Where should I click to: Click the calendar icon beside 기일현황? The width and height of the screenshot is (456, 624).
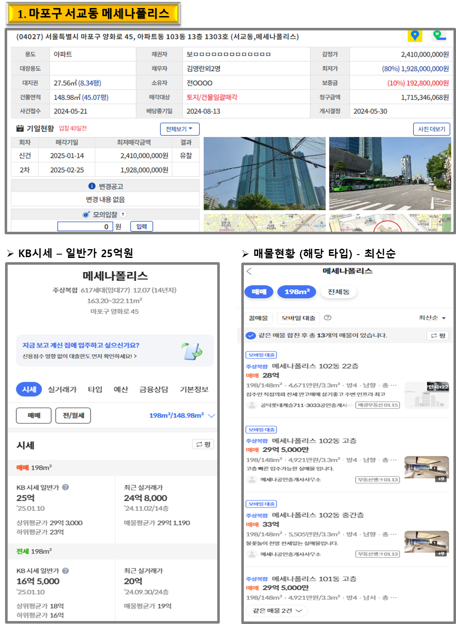(20, 128)
